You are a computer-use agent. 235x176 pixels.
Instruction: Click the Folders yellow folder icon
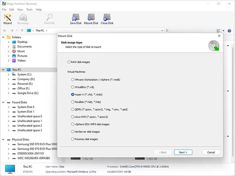[x=9, y=37]
